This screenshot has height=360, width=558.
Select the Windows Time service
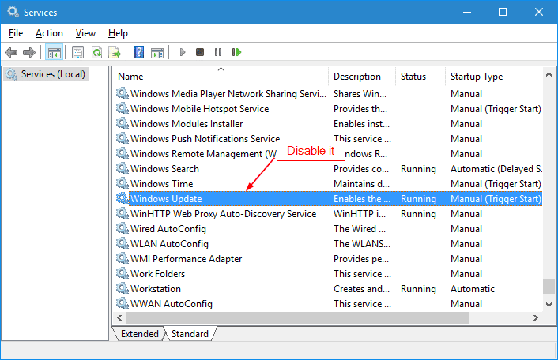(329, 184)
